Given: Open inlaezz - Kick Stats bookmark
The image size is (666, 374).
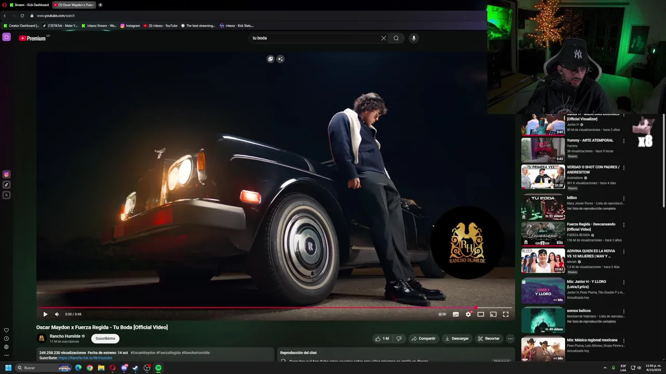Looking at the screenshot, I should pos(237,25).
